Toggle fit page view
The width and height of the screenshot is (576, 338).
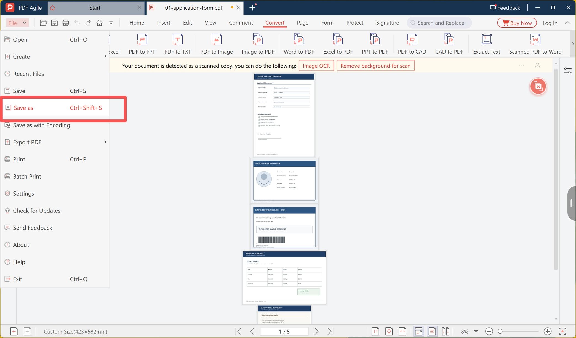click(x=389, y=331)
